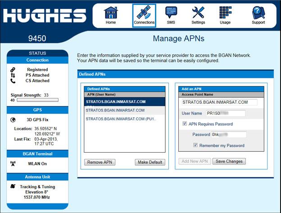The height and width of the screenshot is (213, 281).
Task: Open the Usage grid icon
Action: pyautogui.click(x=225, y=12)
